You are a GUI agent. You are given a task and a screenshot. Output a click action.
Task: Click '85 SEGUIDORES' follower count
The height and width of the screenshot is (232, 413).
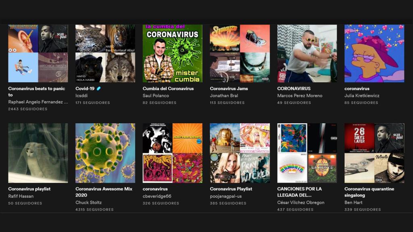click(x=361, y=103)
